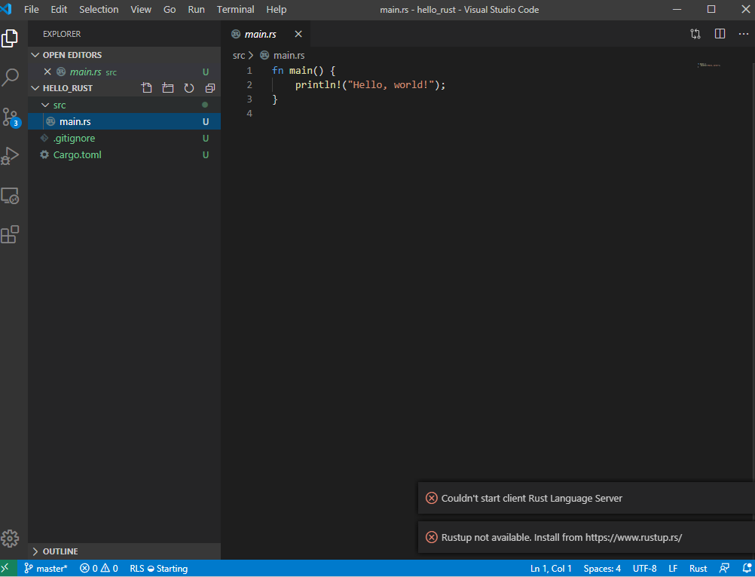
Task: Close the main.rs editor tab
Action: click(x=298, y=34)
